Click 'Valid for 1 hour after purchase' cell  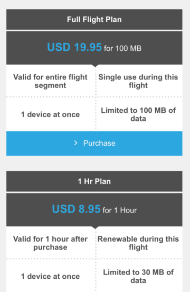pos(50,243)
